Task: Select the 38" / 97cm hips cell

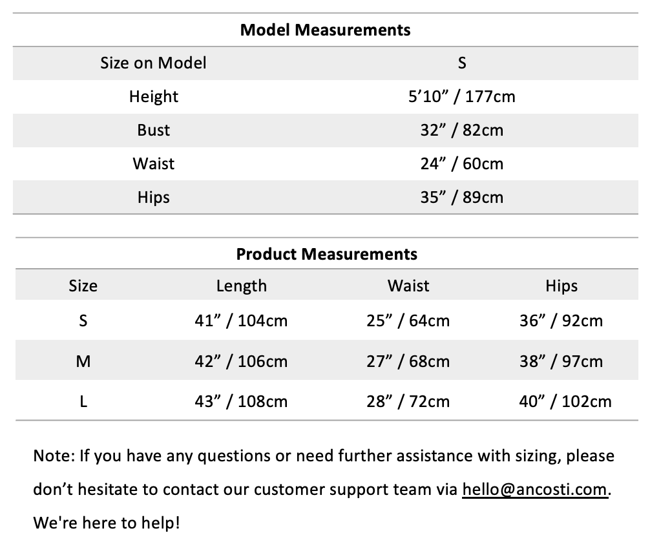Action: [561, 361]
